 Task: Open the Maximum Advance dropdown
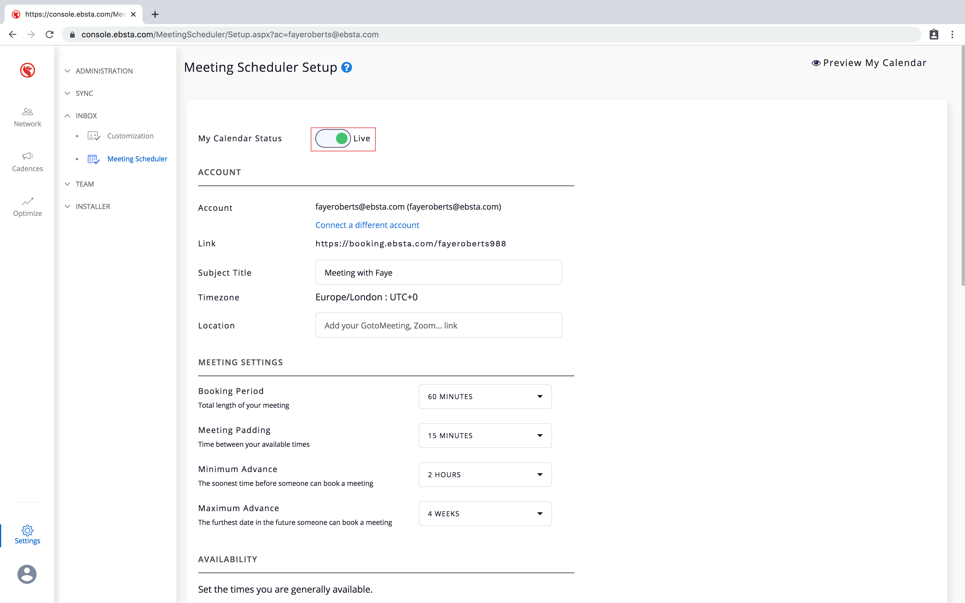[485, 514]
